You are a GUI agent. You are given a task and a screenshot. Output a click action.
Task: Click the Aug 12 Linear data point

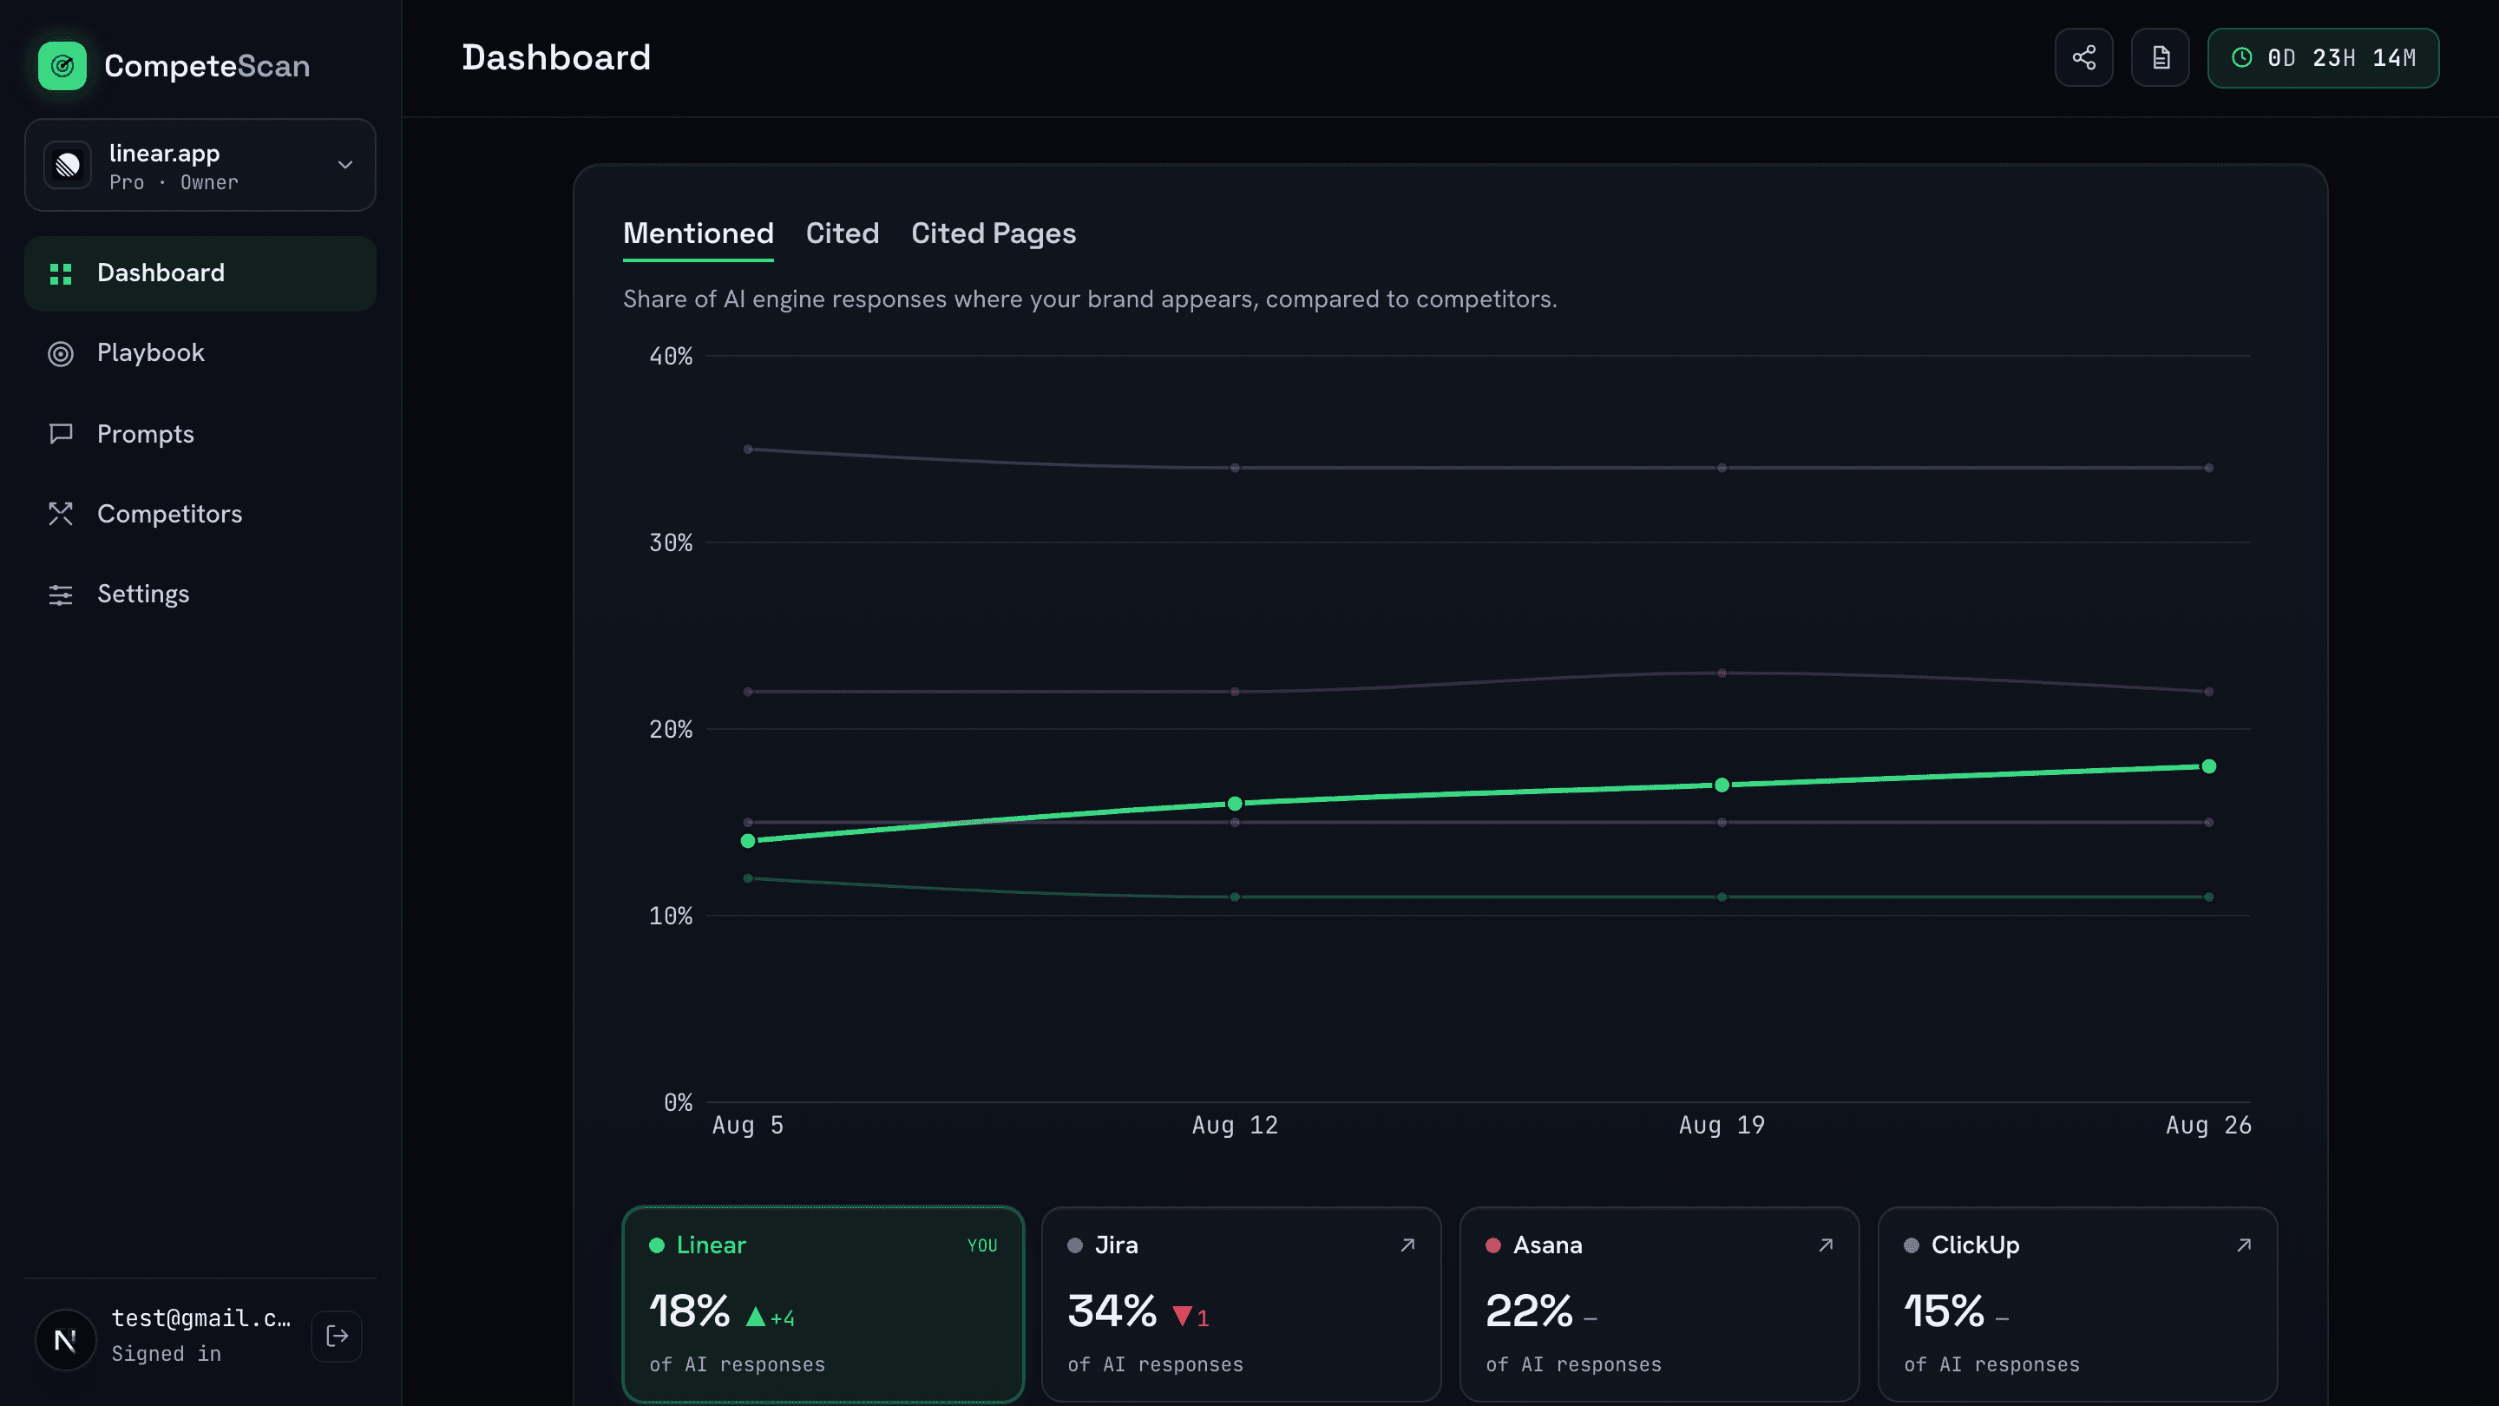tap(1235, 804)
